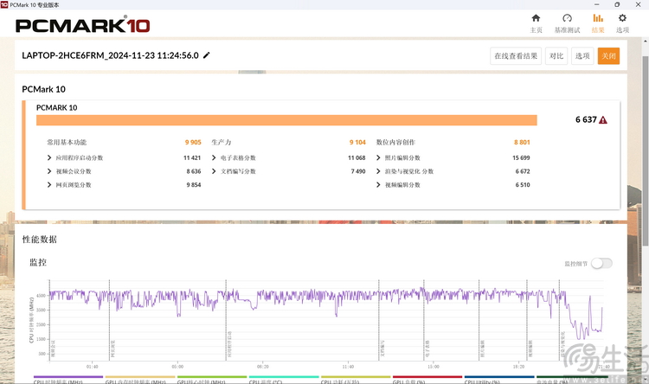649x384 pixels.
Task: Click the value 7 490
Action: (x=358, y=171)
